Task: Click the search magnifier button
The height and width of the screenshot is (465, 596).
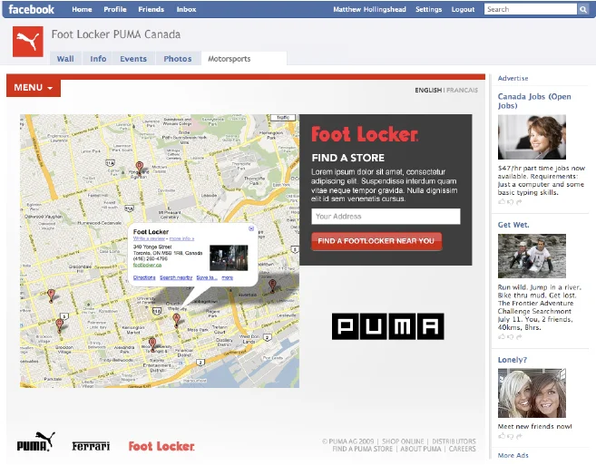Action: coord(583,9)
